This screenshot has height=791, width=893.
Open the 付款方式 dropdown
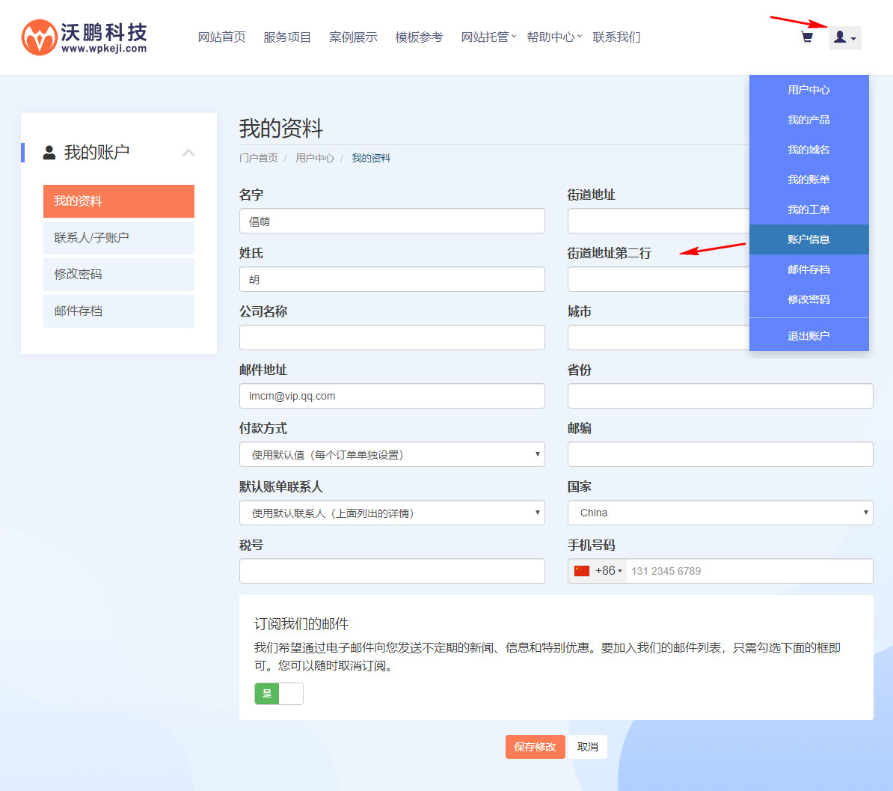tap(392, 454)
